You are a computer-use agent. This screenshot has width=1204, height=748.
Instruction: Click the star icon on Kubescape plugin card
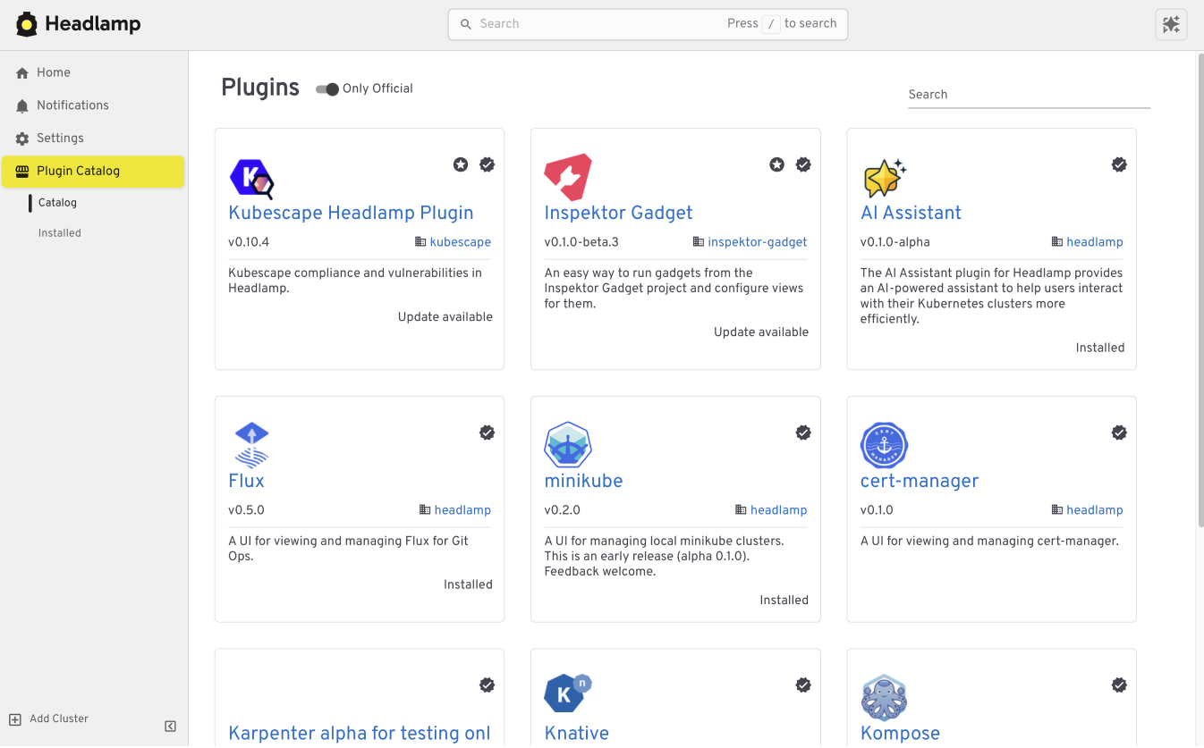point(460,164)
